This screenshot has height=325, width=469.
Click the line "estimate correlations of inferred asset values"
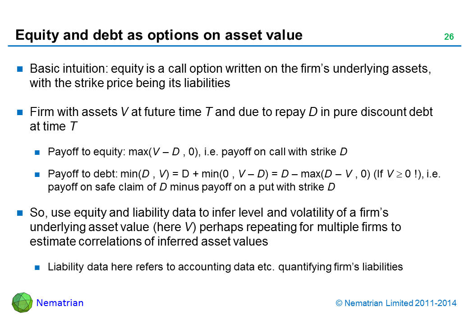(x=149, y=241)
